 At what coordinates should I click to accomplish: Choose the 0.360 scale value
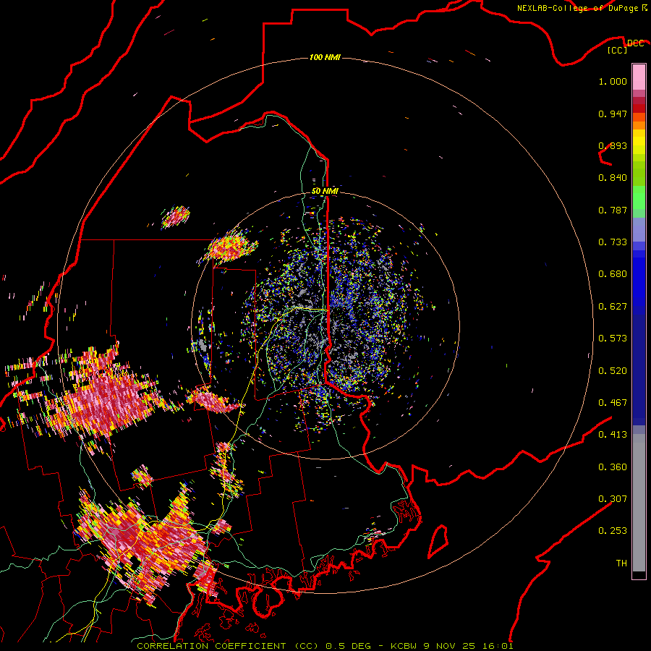(x=613, y=467)
